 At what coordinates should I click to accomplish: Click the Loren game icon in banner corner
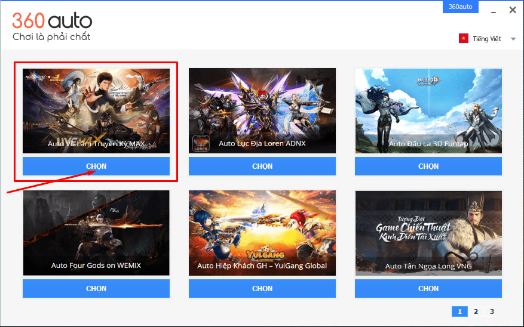201,143
